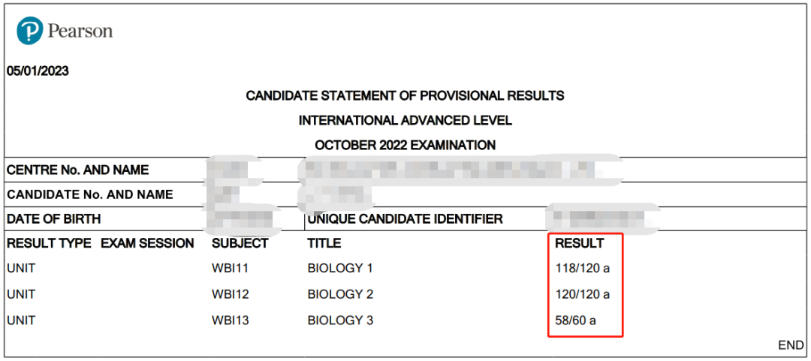Click the Exam Session column header

point(147,243)
